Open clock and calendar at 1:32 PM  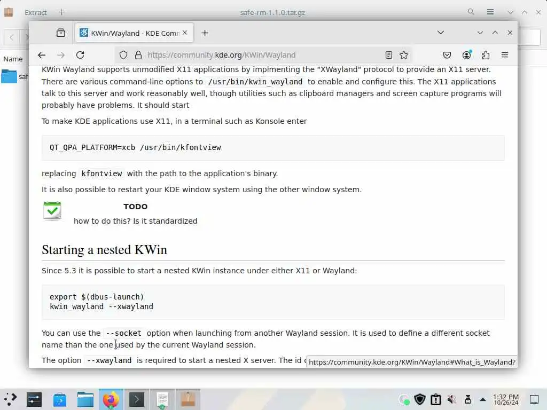(x=506, y=399)
